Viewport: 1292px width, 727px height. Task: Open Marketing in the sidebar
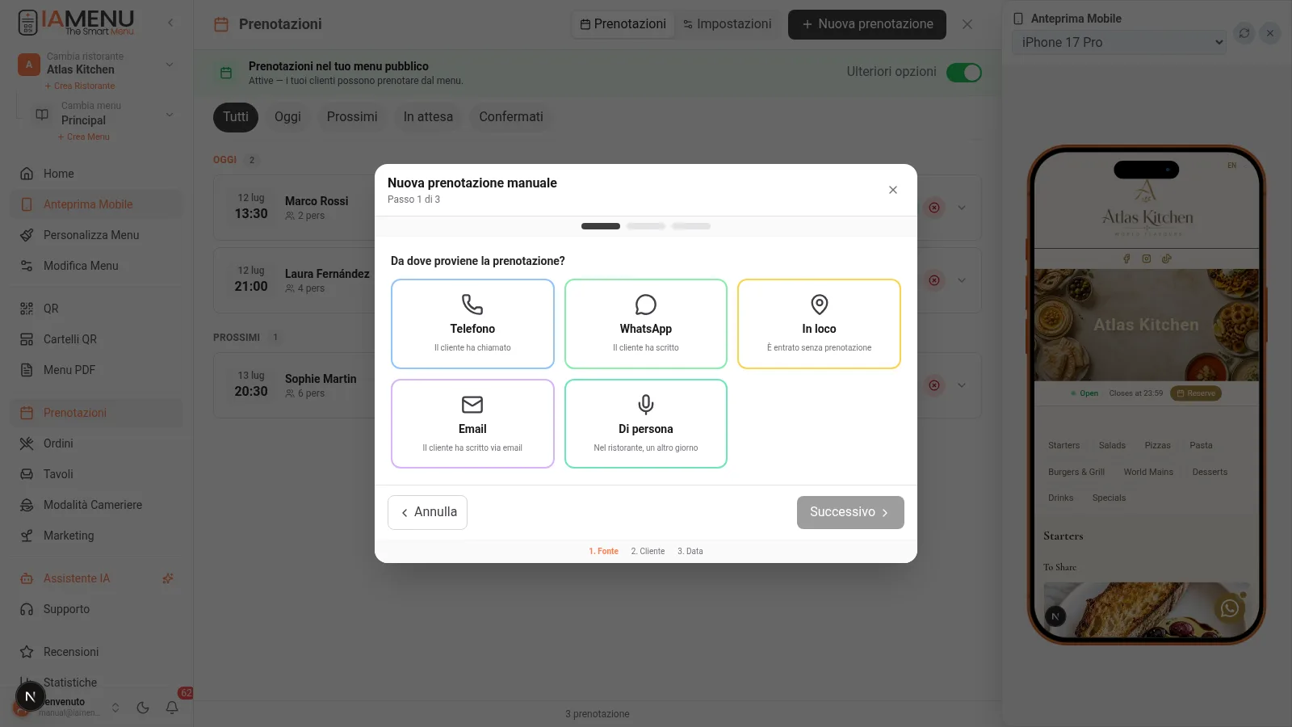(x=97, y=536)
